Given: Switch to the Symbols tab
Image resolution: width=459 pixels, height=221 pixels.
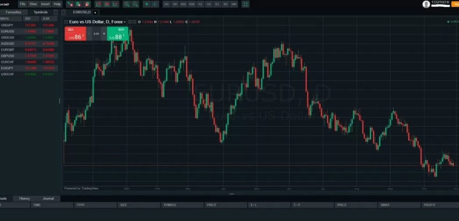Looking at the screenshot, I should point(41,12).
